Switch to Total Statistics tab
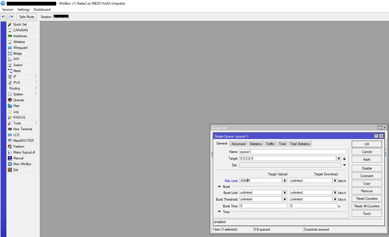Viewport: 389px width, 237px height. pyautogui.click(x=300, y=144)
